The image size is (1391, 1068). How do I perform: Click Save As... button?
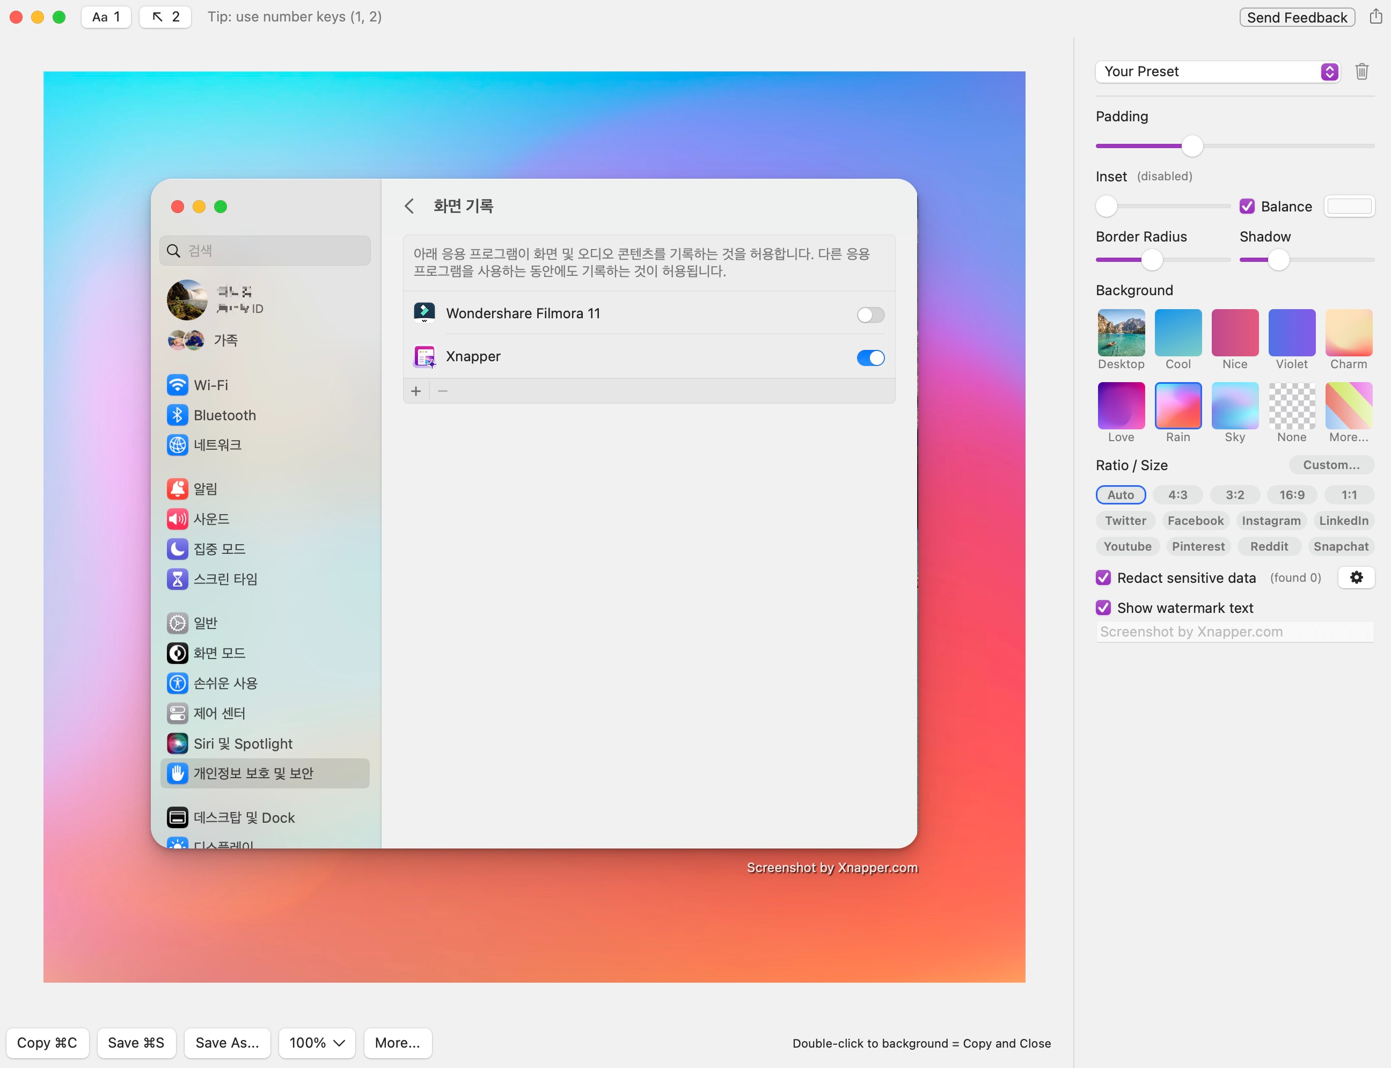click(x=227, y=1043)
